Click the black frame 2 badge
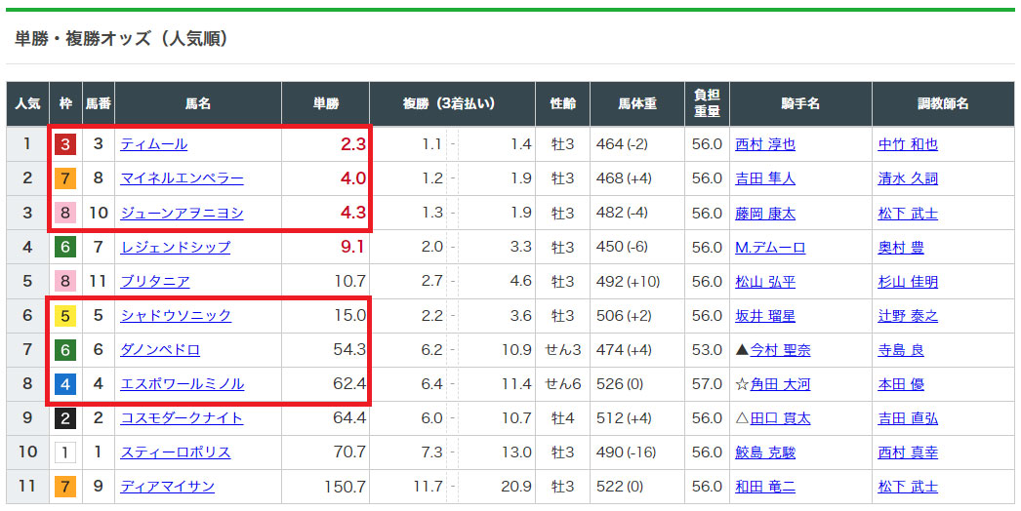Image resolution: width=1021 pixels, height=511 pixels. [x=65, y=418]
